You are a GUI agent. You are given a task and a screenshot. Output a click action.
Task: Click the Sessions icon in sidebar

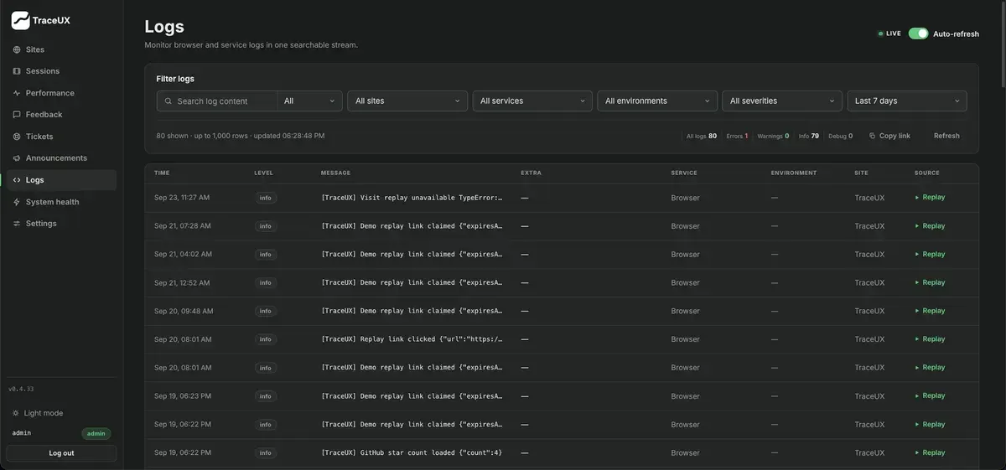pos(17,71)
